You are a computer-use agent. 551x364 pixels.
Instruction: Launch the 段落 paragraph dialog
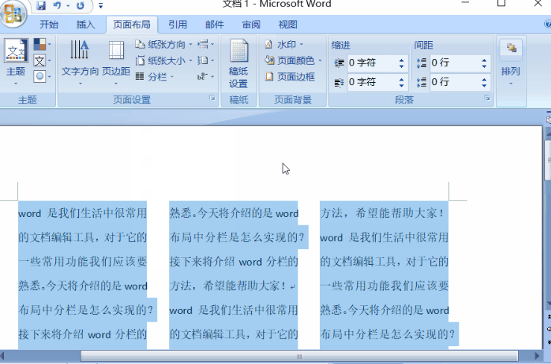(487, 98)
